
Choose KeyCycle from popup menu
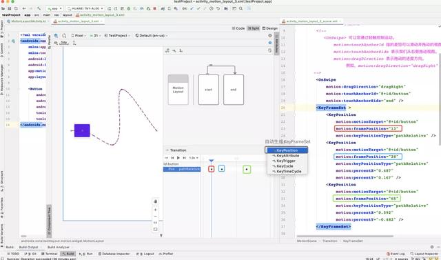[287, 166]
